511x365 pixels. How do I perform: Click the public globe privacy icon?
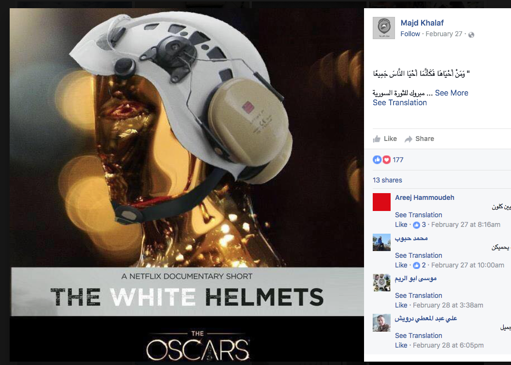[x=471, y=34]
